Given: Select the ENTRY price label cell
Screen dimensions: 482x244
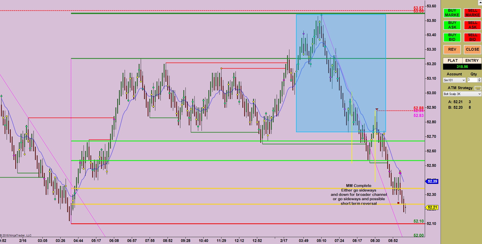Looking at the screenshot, I should click(472, 61).
